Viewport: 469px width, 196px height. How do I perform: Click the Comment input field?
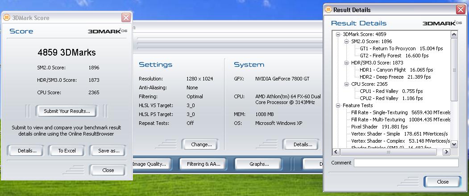[x=406, y=163]
